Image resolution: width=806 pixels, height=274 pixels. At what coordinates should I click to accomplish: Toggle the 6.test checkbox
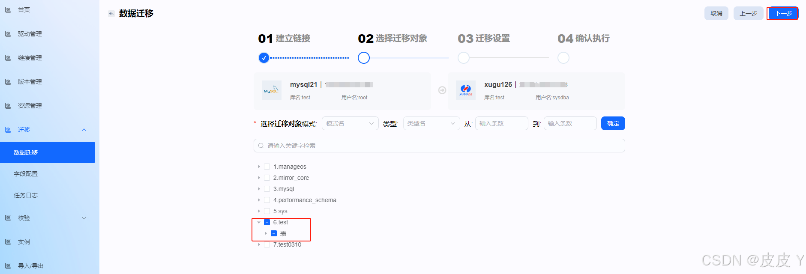tap(267, 222)
